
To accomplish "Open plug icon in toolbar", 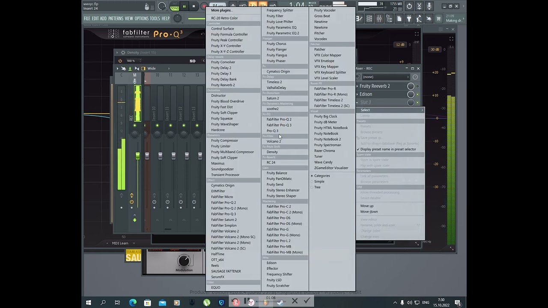I will coord(409,19).
